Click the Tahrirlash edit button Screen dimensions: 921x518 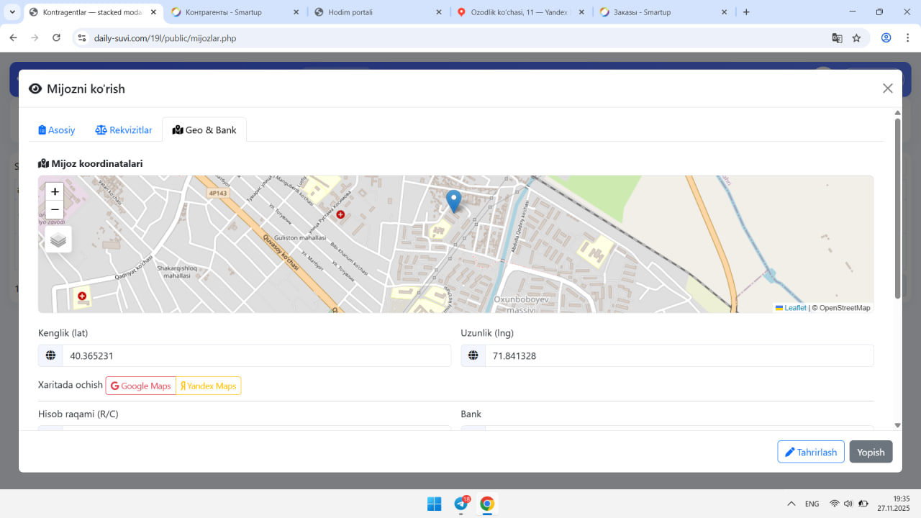pyautogui.click(x=810, y=452)
